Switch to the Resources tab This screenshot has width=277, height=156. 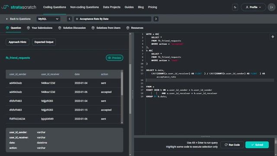pos(135,28)
